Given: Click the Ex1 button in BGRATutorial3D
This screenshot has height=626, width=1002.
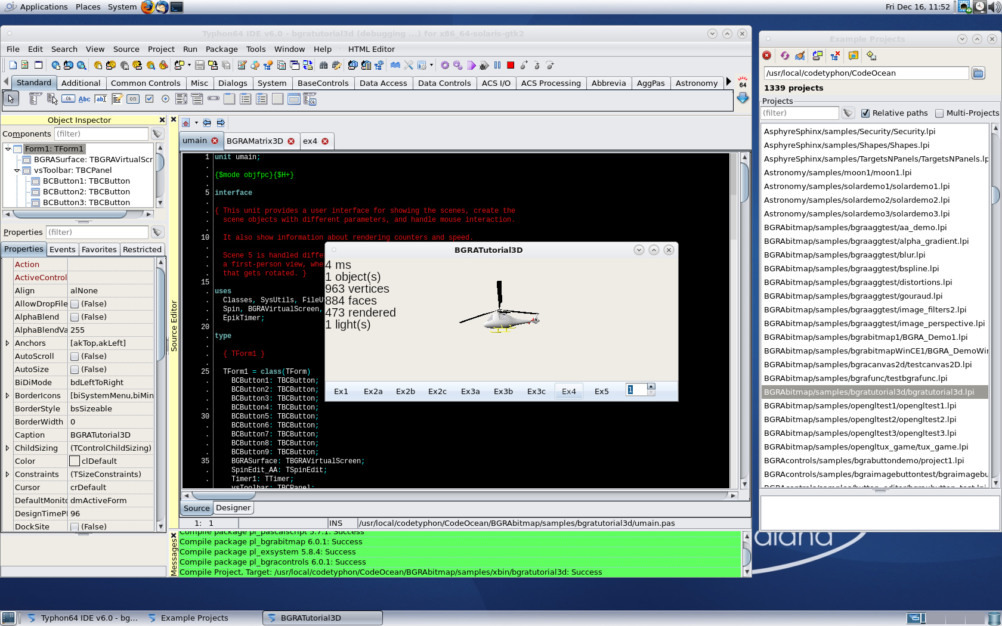Looking at the screenshot, I should tap(341, 392).
